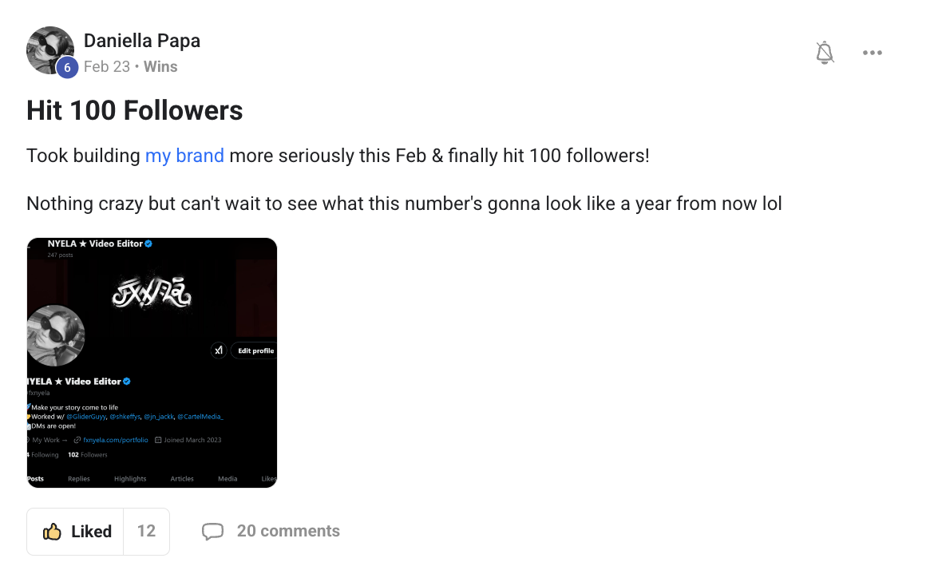Open the Wins category label
926x570 pixels.
[x=160, y=67]
